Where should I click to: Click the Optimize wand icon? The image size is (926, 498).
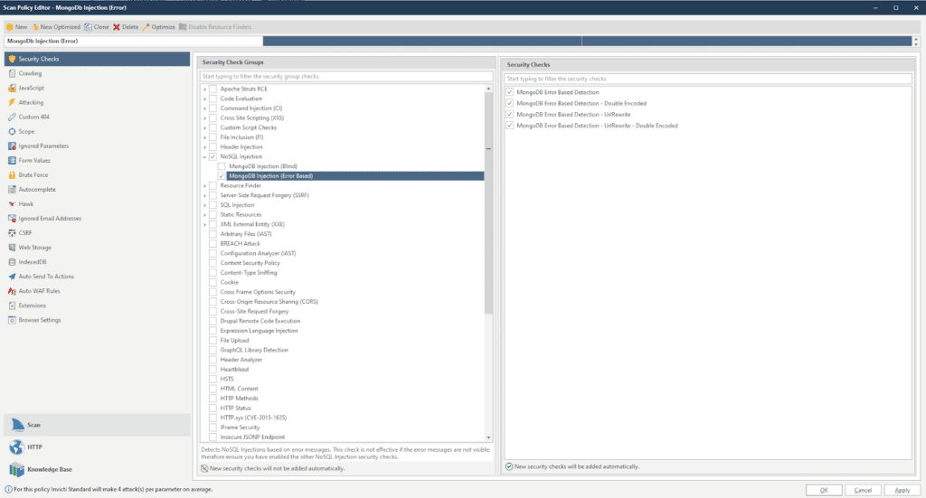[x=146, y=27]
